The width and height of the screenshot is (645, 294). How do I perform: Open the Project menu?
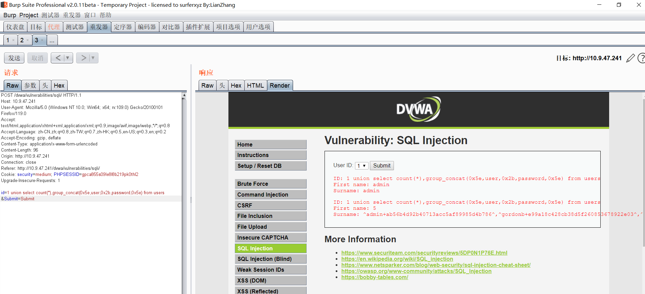click(x=29, y=15)
